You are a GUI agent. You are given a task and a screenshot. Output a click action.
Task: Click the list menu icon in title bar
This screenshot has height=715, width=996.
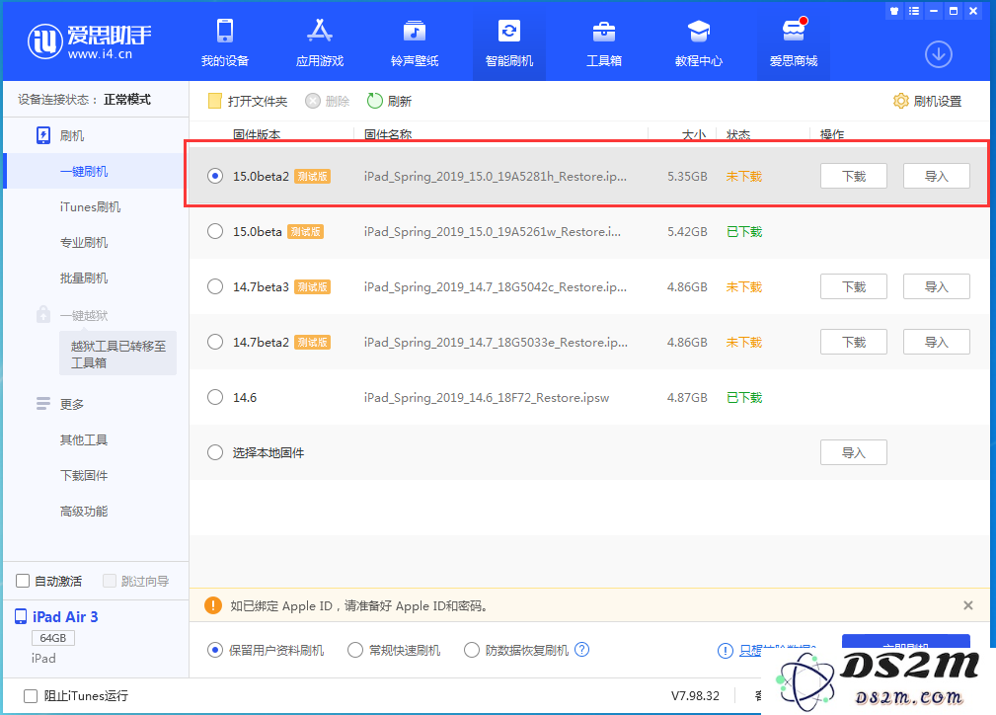pyautogui.click(x=913, y=11)
